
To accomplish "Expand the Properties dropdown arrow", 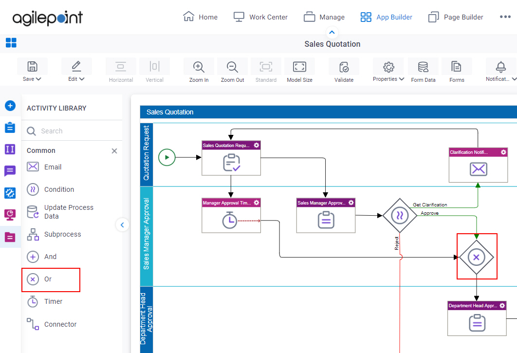I will coord(402,79).
